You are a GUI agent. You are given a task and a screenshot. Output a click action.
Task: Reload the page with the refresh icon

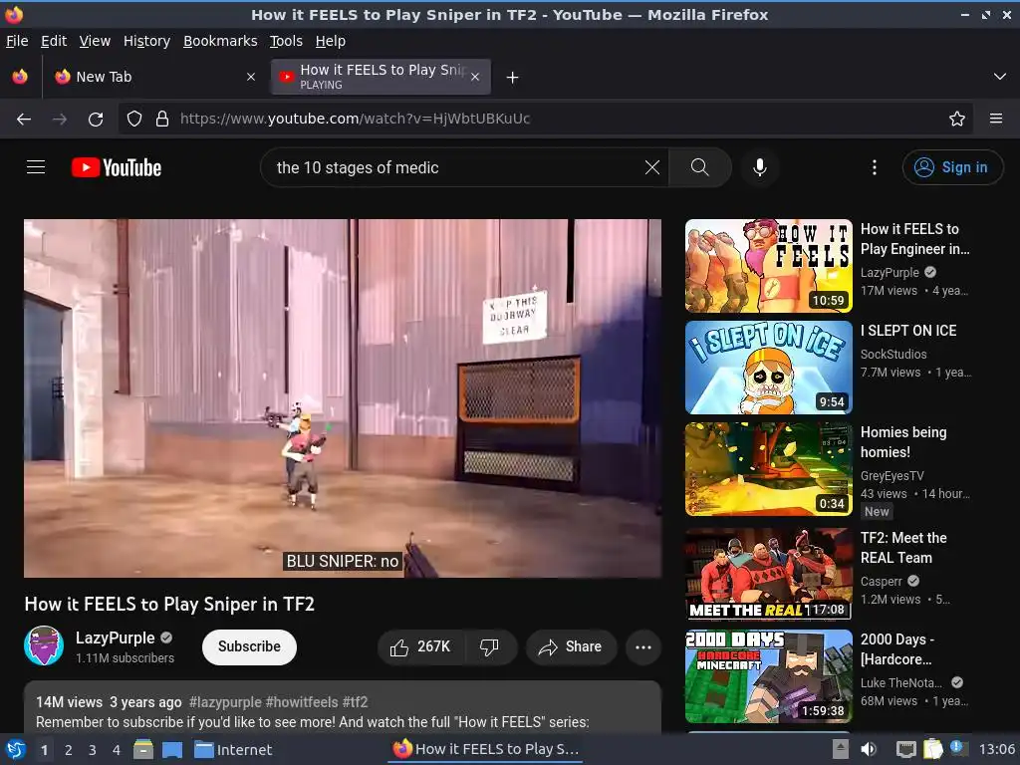tap(96, 120)
